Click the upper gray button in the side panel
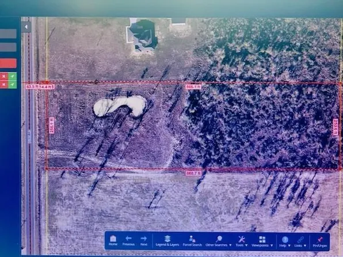 [x=8, y=34]
